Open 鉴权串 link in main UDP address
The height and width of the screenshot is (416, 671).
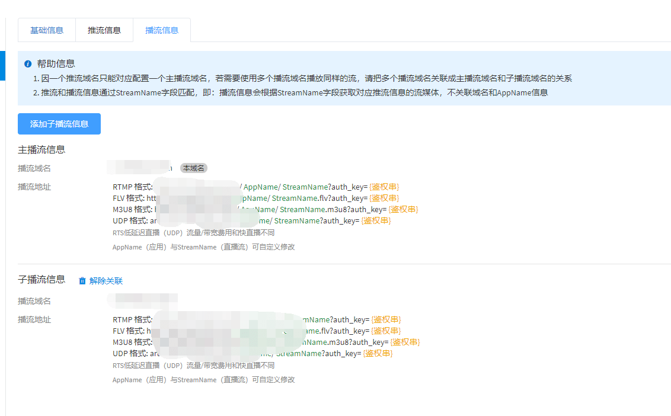[x=376, y=220]
